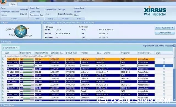Check Graph box for MERCURY_301

[x=164, y=69]
